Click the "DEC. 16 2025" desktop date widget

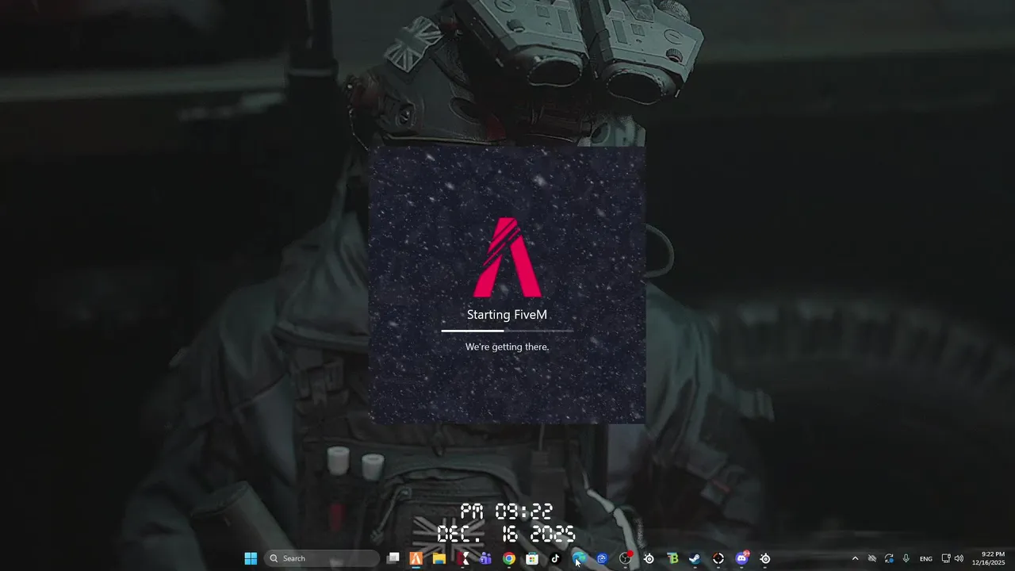507,533
